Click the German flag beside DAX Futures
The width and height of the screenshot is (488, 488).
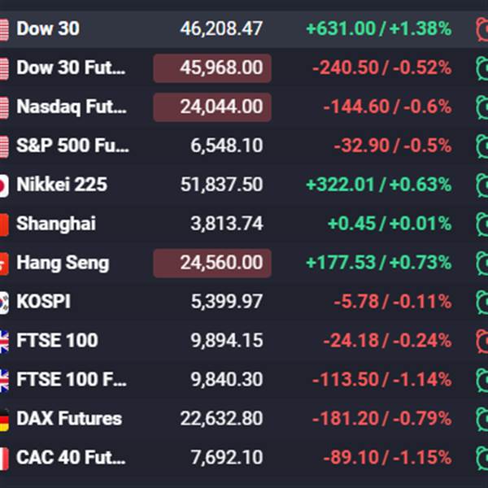click(4, 419)
